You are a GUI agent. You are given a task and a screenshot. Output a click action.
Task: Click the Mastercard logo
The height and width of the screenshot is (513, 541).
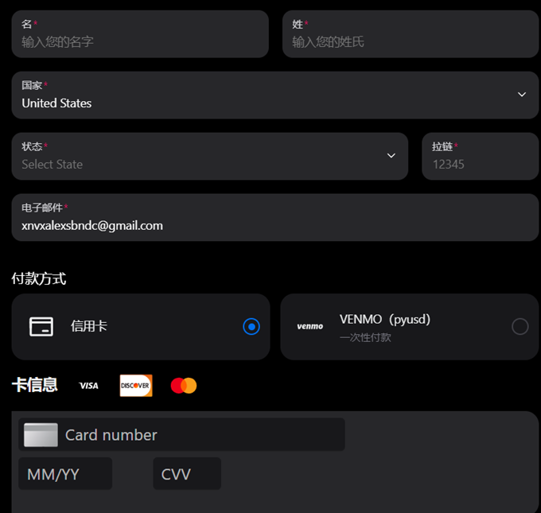(184, 386)
